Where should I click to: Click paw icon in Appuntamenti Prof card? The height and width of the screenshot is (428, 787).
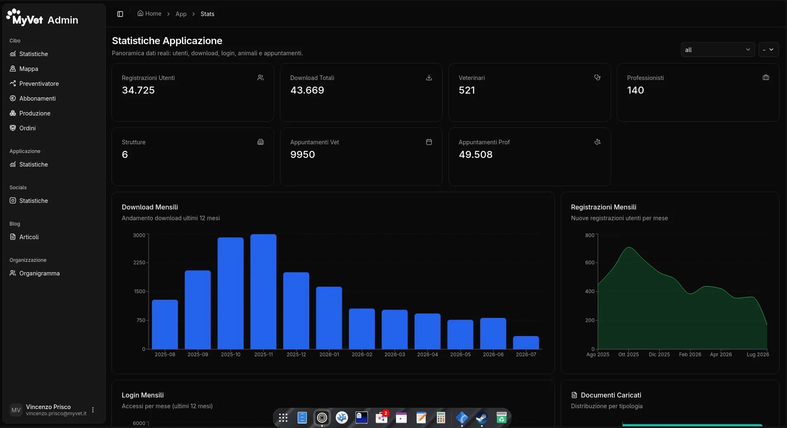597,142
